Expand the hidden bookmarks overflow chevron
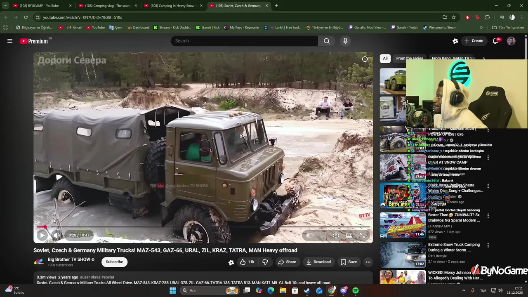The image size is (528, 297). (x=481, y=28)
